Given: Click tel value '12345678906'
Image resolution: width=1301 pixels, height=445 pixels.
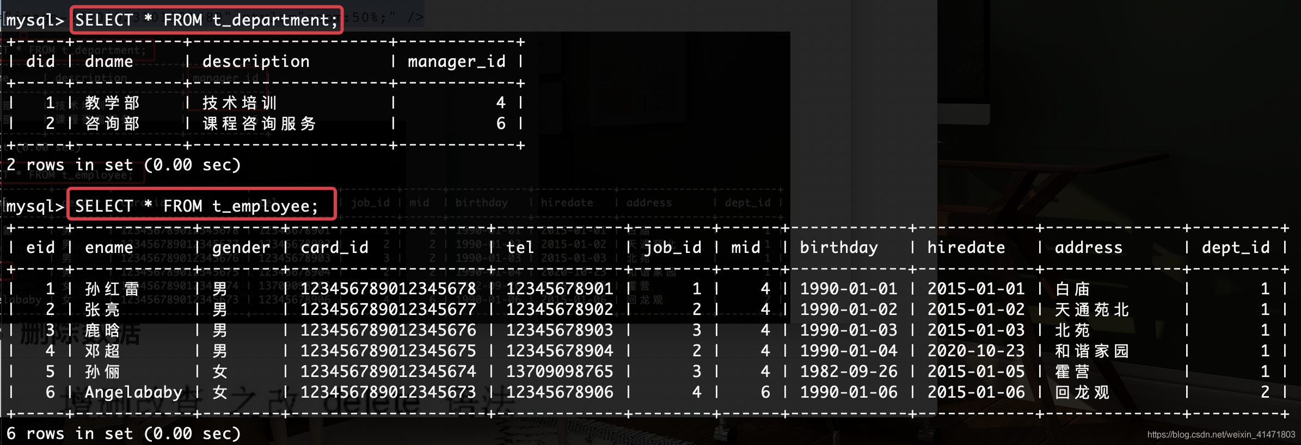Looking at the screenshot, I should coord(560,392).
